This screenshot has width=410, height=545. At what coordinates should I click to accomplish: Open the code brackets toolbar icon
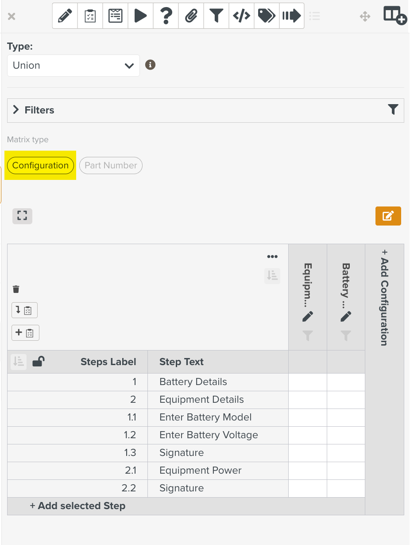click(x=241, y=16)
